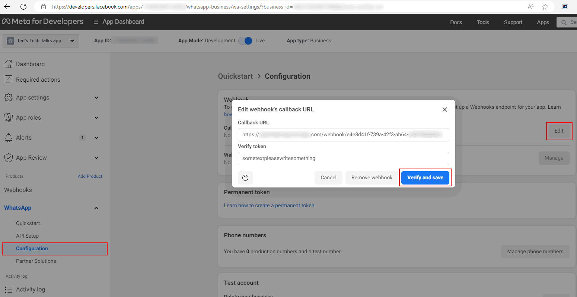Screen dimensions: 577x297
Task: Open Tools in top navigation
Action: click(483, 22)
